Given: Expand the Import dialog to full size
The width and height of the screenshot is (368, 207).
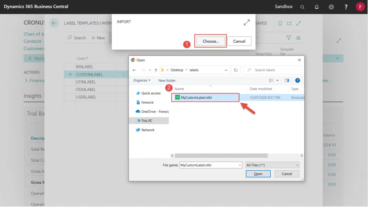Looking at the screenshot, I should 247,22.
